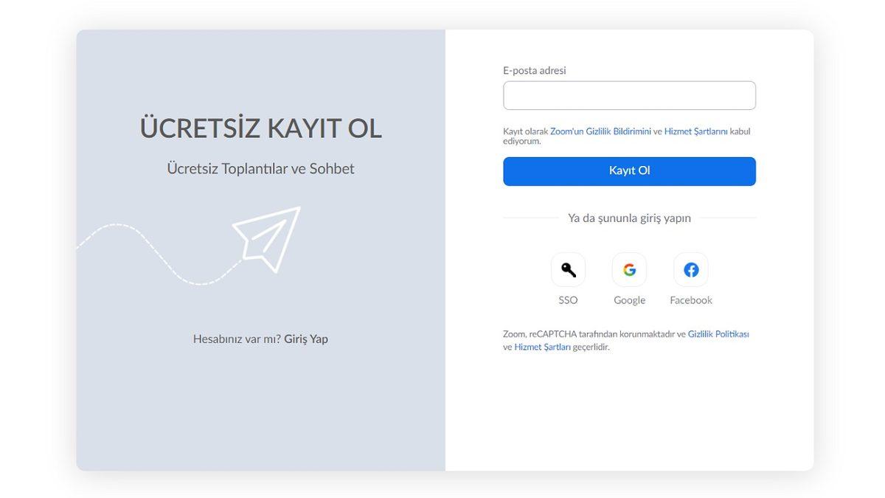Screen dimensions: 885x498
Task: Click the ÜCRETSİZ KAYIT OL heading
Action: (x=260, y=127)
